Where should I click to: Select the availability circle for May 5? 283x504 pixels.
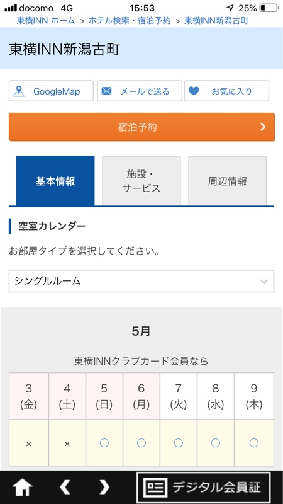click(x=104, y=443)
